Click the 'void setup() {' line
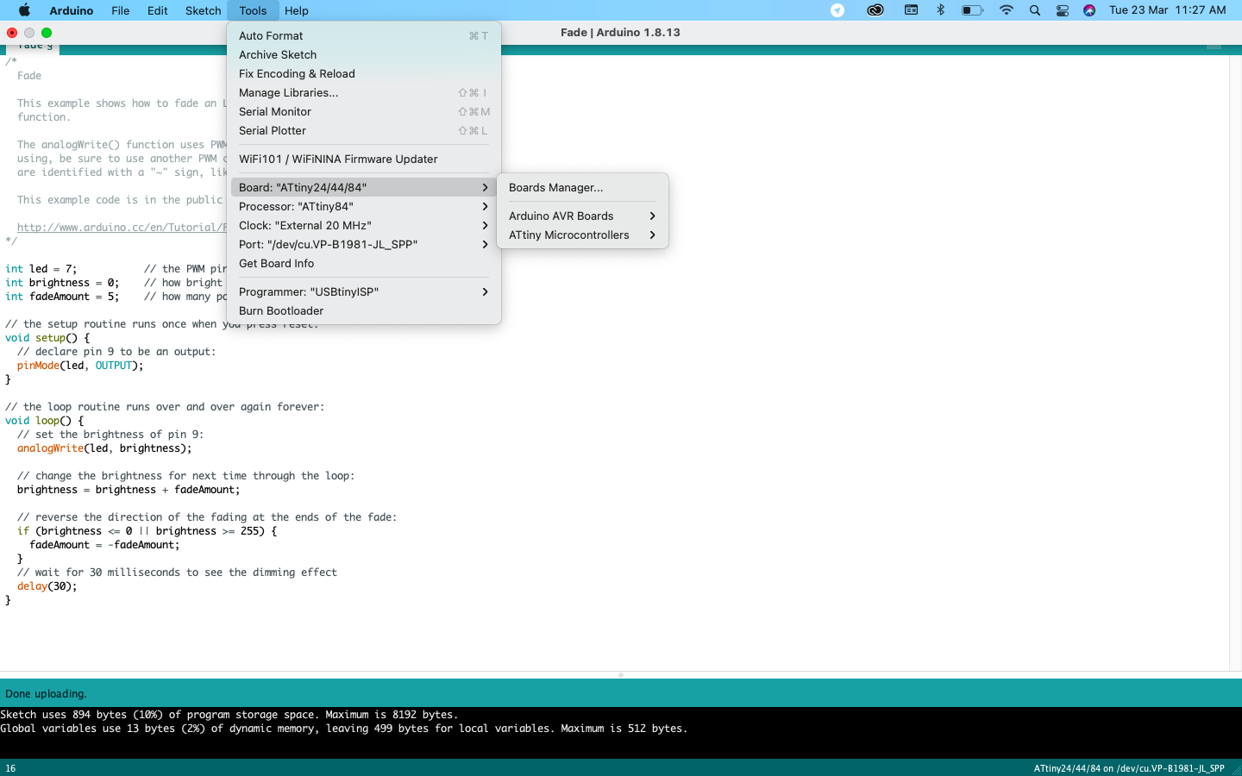The image size is (1242, 776). (x=47, y=338)
